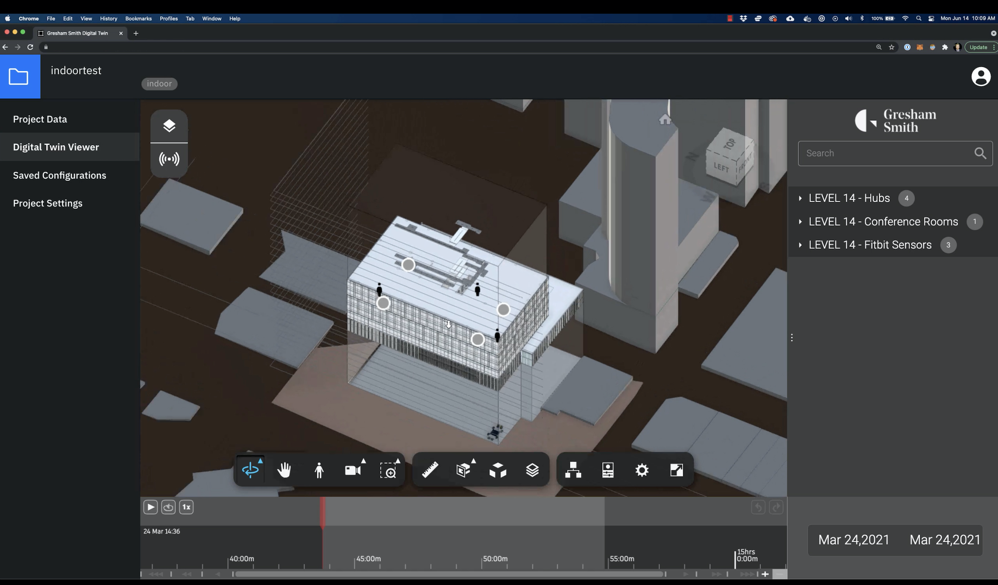Toggle the sensors broadcast button
998x585 pixels.
[169, 159]
